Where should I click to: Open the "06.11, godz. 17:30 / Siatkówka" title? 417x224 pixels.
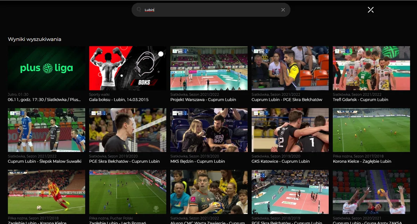[44, 99]
